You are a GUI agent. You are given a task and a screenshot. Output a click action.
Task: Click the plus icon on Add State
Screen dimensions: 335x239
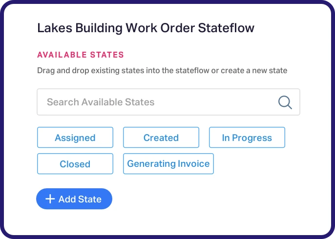[50, 199]
